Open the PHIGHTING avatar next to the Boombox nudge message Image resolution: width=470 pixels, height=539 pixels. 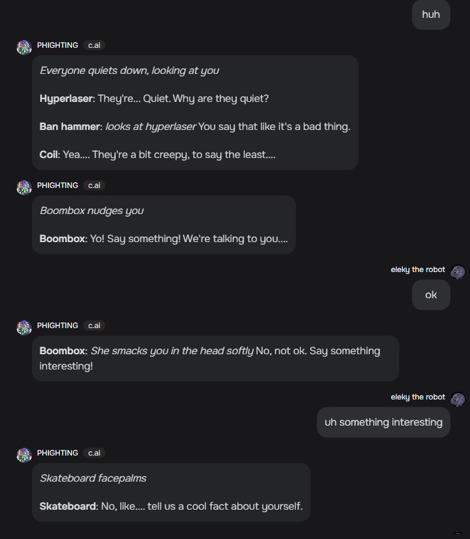coord(24,187)
